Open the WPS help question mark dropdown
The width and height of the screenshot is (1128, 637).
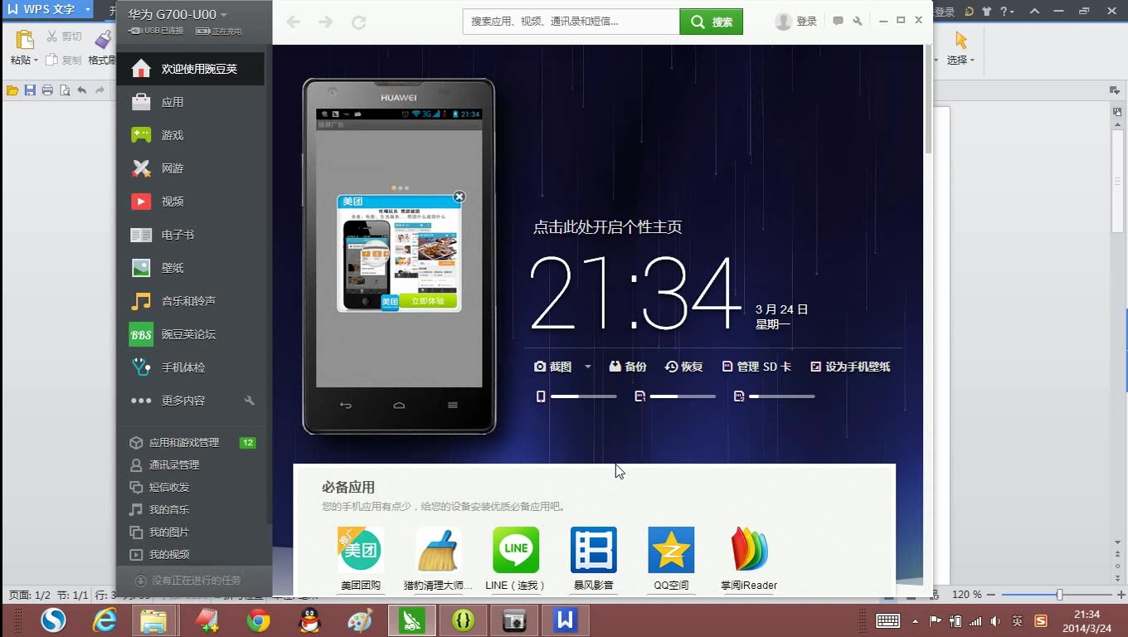[x=1007, y=12]
